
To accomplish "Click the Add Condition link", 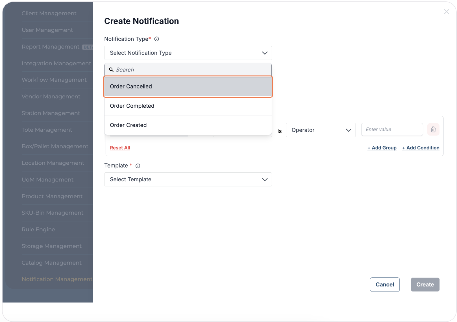I will (421, 148).
